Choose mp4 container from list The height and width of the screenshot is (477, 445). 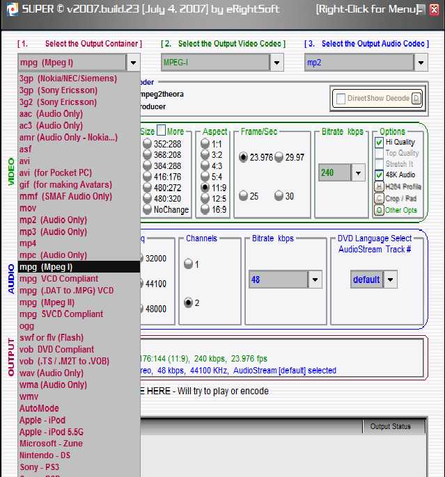pyautogui.click(x=79, y=243)
